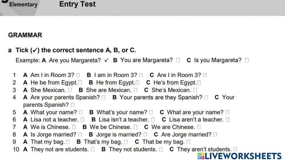Select the box after 'Are your parents Spanish?'
Viewport: 285px width, 163px height.
click(104, 98)
